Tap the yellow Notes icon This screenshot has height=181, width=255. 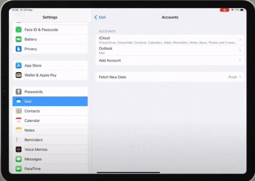[19, 130]
